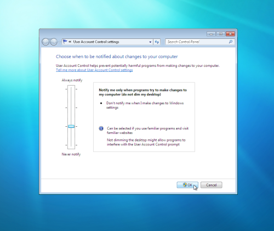
Task: Set slider to the top Always notify tick
Action: click(x=71, y=89)
